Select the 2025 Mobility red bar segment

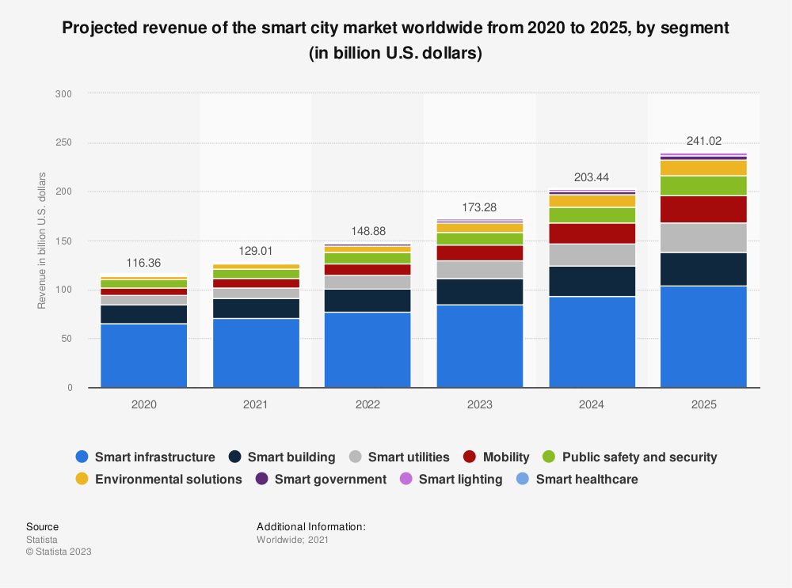click(703, 209)
